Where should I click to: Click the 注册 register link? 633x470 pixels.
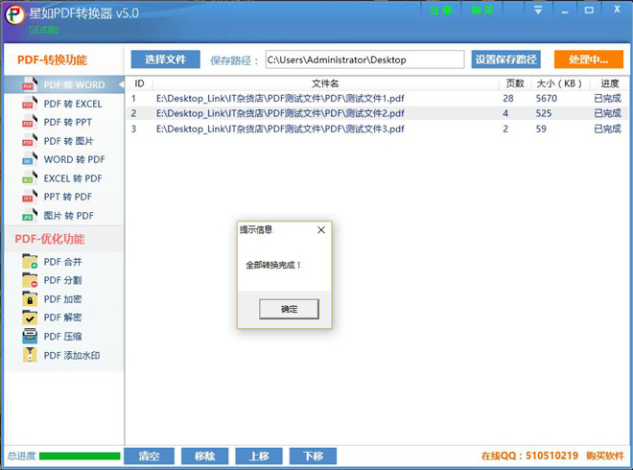[441, 11]
